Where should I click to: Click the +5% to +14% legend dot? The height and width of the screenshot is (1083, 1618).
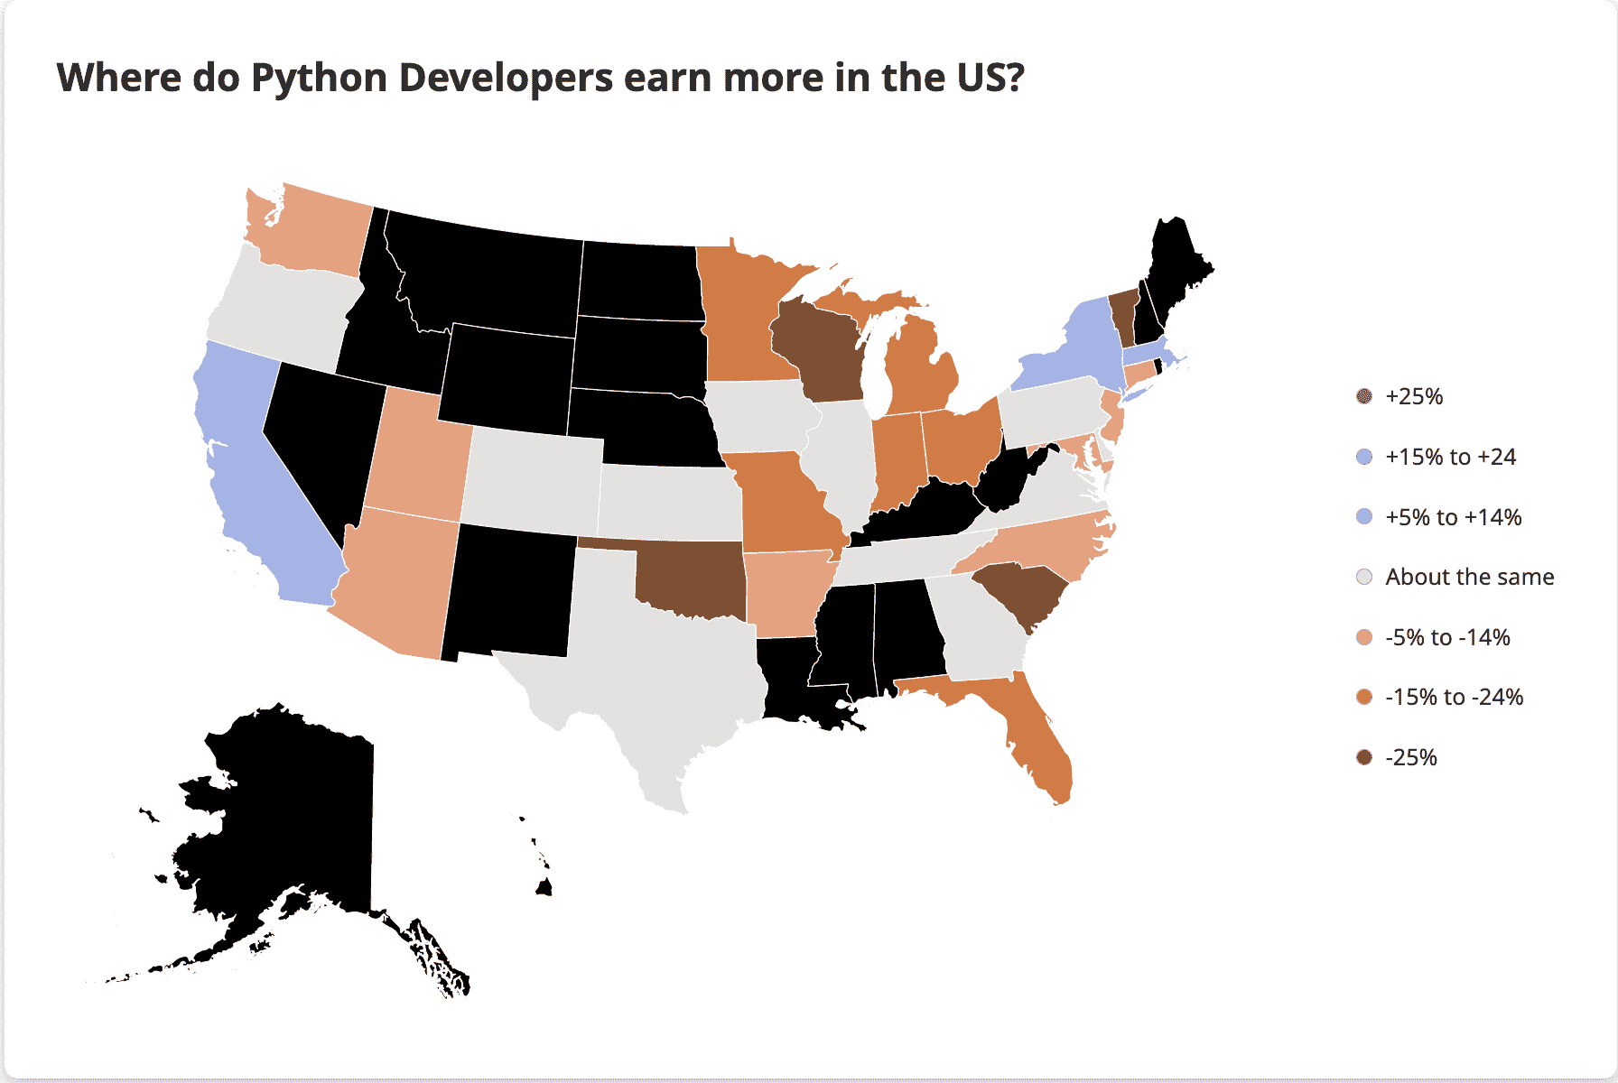click(x=1364, y=516)
